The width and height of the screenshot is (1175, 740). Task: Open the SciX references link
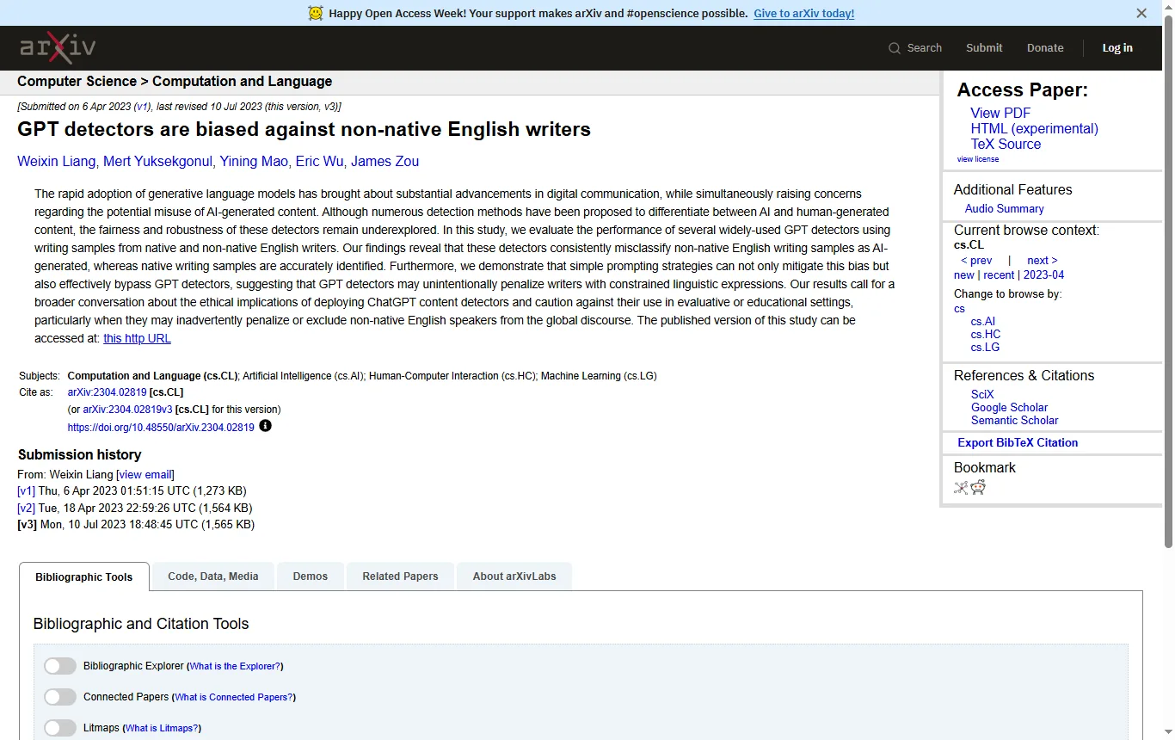982,395
